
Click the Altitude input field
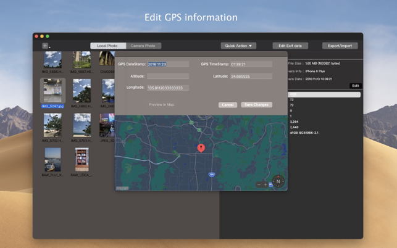(x=168, y=76)
